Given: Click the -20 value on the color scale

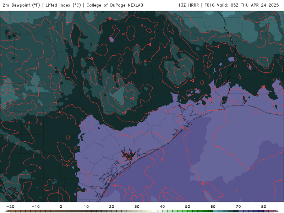Looking at the screenshot, I should pos(10,207).
